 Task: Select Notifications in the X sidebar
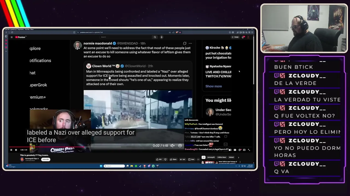[x=40, y=60]
